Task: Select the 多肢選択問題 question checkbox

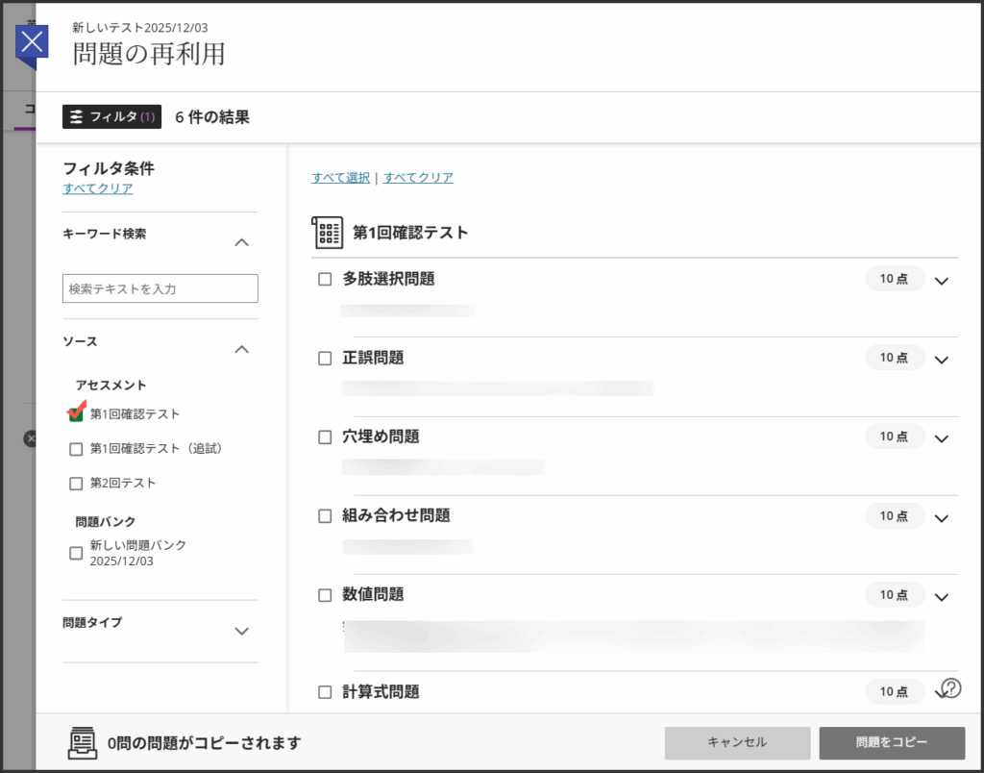Action: click(x=325, y=280)
